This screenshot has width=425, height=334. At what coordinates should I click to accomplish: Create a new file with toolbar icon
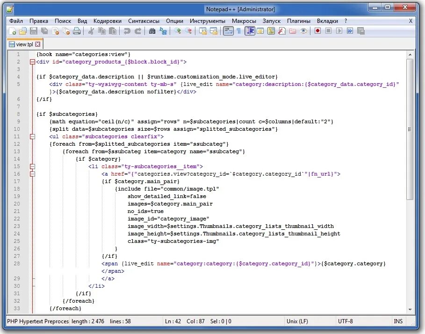(12, 31)
